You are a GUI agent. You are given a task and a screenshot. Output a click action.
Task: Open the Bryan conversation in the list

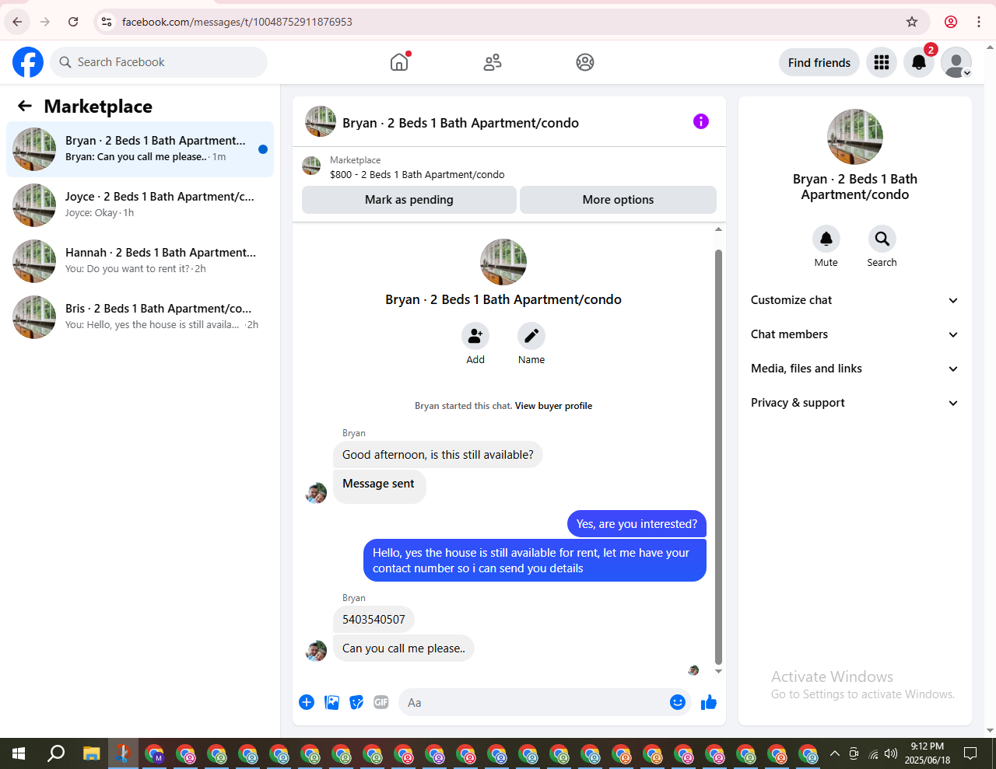tap(140, 149)
